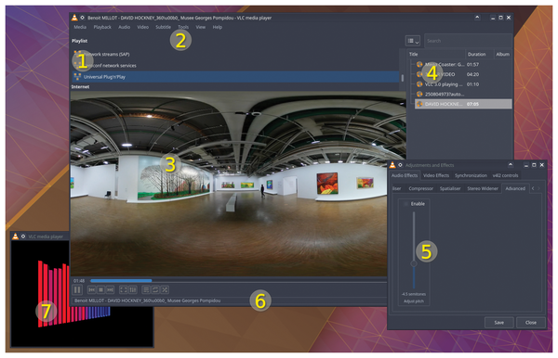
Task: Toggle shuffle (random) playback
Action: coord(165,290)
